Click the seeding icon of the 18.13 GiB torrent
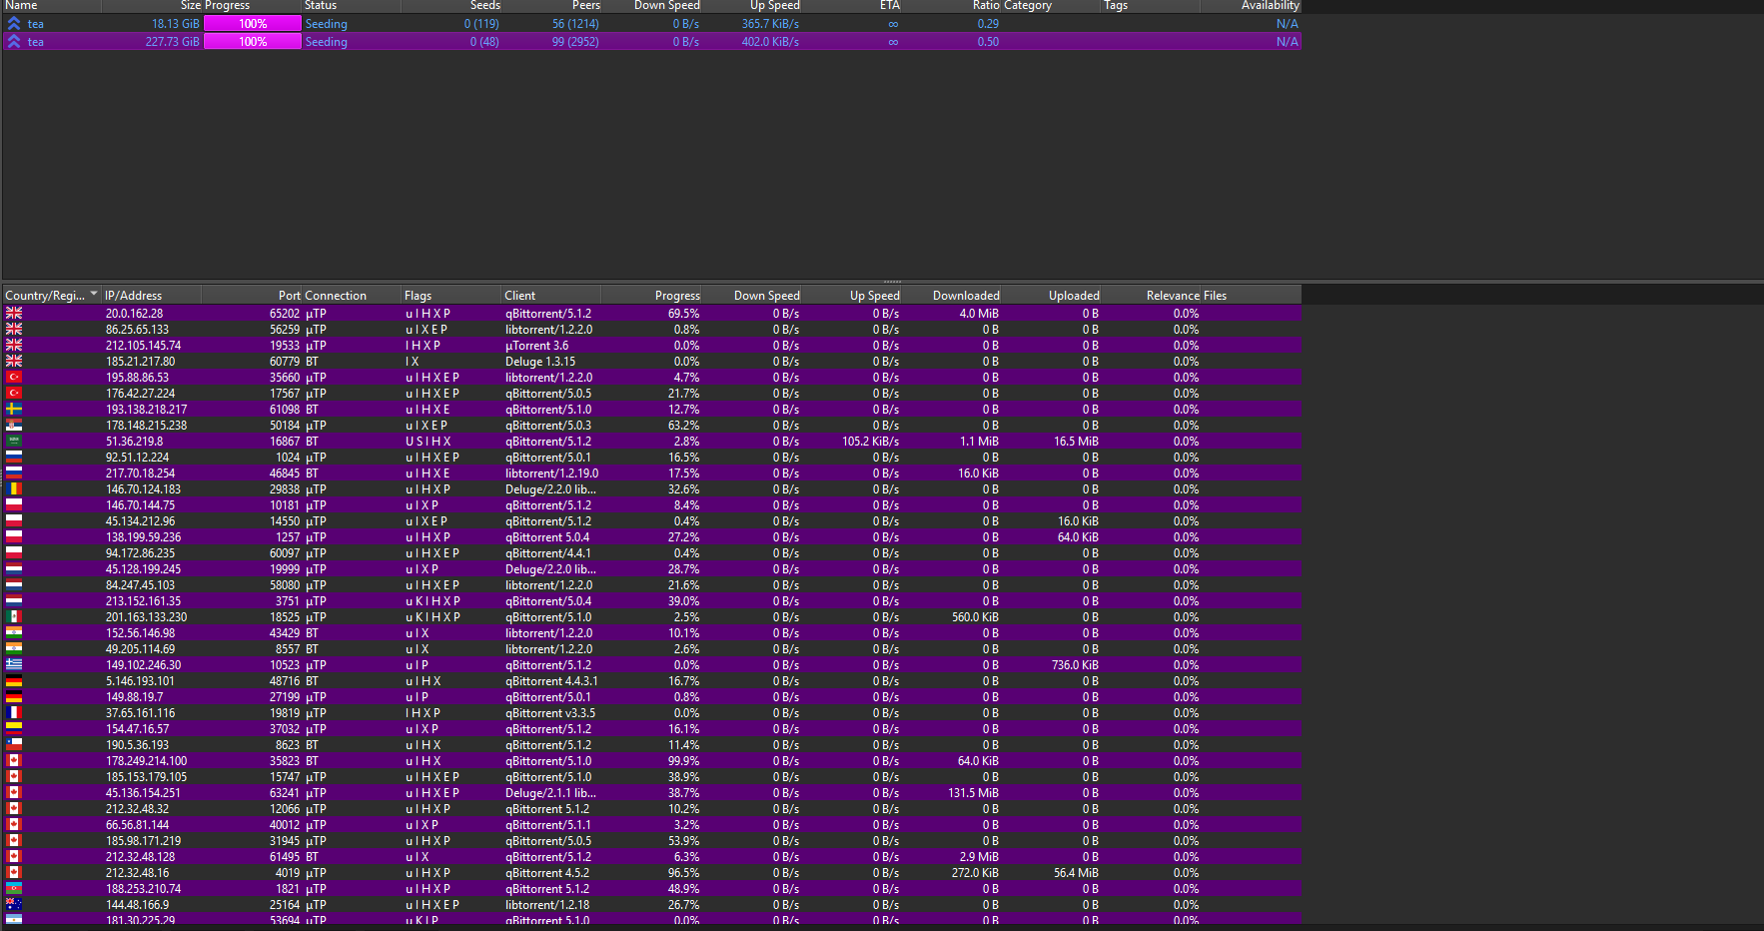This screenshot has height=931, width=1764. 14,23
